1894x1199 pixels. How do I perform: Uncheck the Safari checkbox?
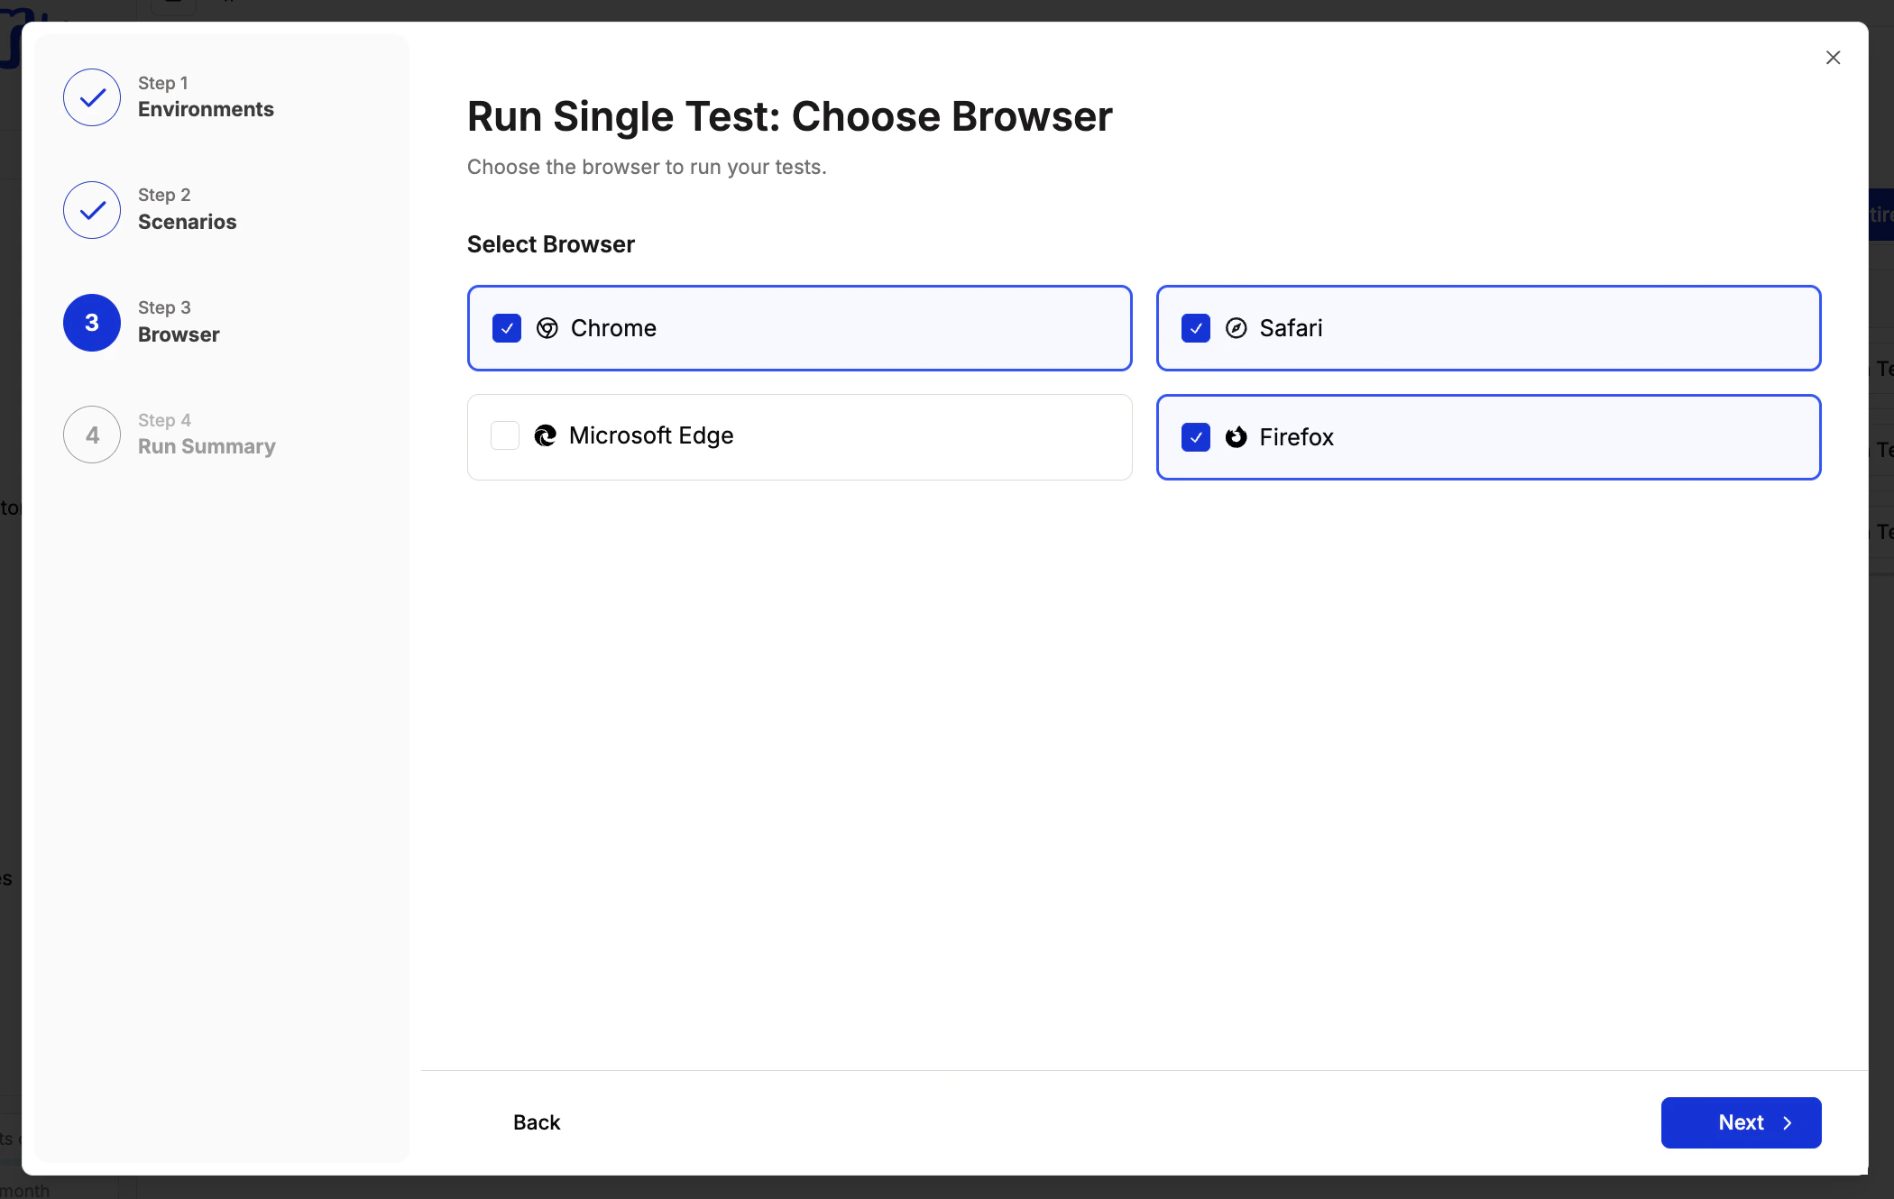pyautogui.click(x=1195, y=328)
